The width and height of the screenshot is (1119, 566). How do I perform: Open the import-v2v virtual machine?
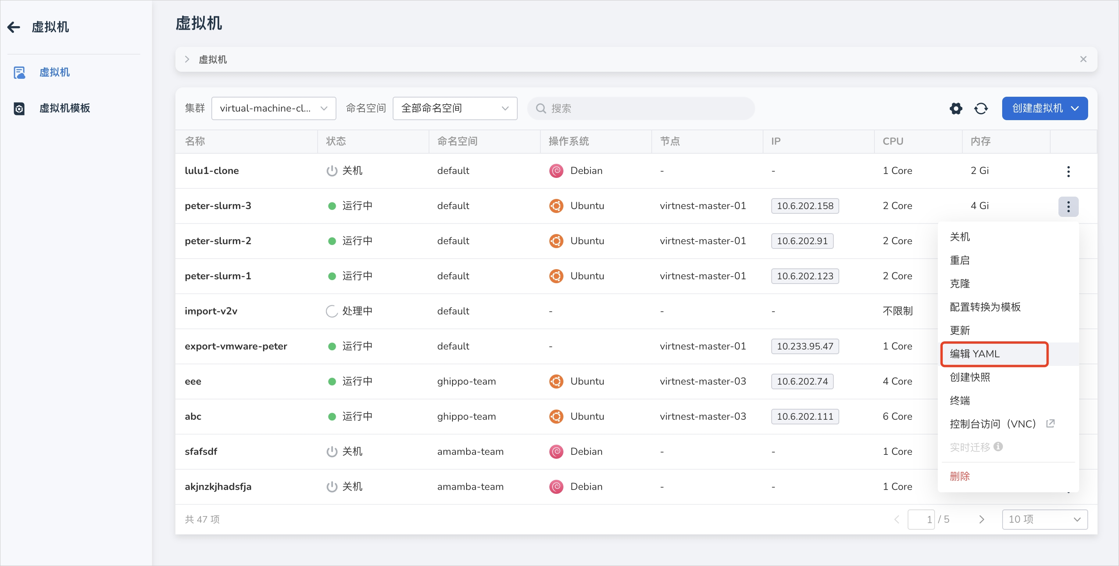tap(211, 311)
